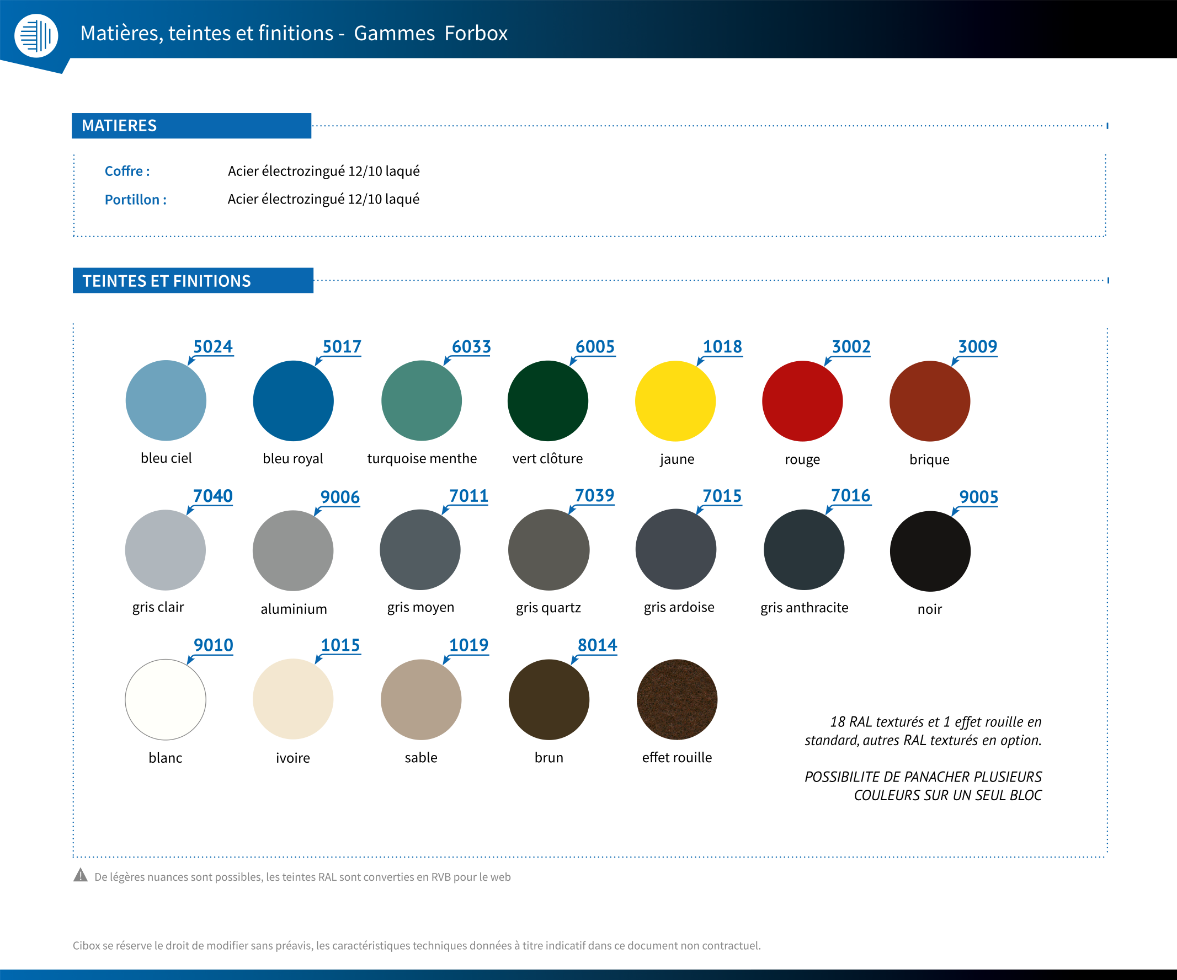Click the page title mentioning Gammes Forbox
Image resolution: width=1177 pixels, height=980 pixels.
point(294,33)
